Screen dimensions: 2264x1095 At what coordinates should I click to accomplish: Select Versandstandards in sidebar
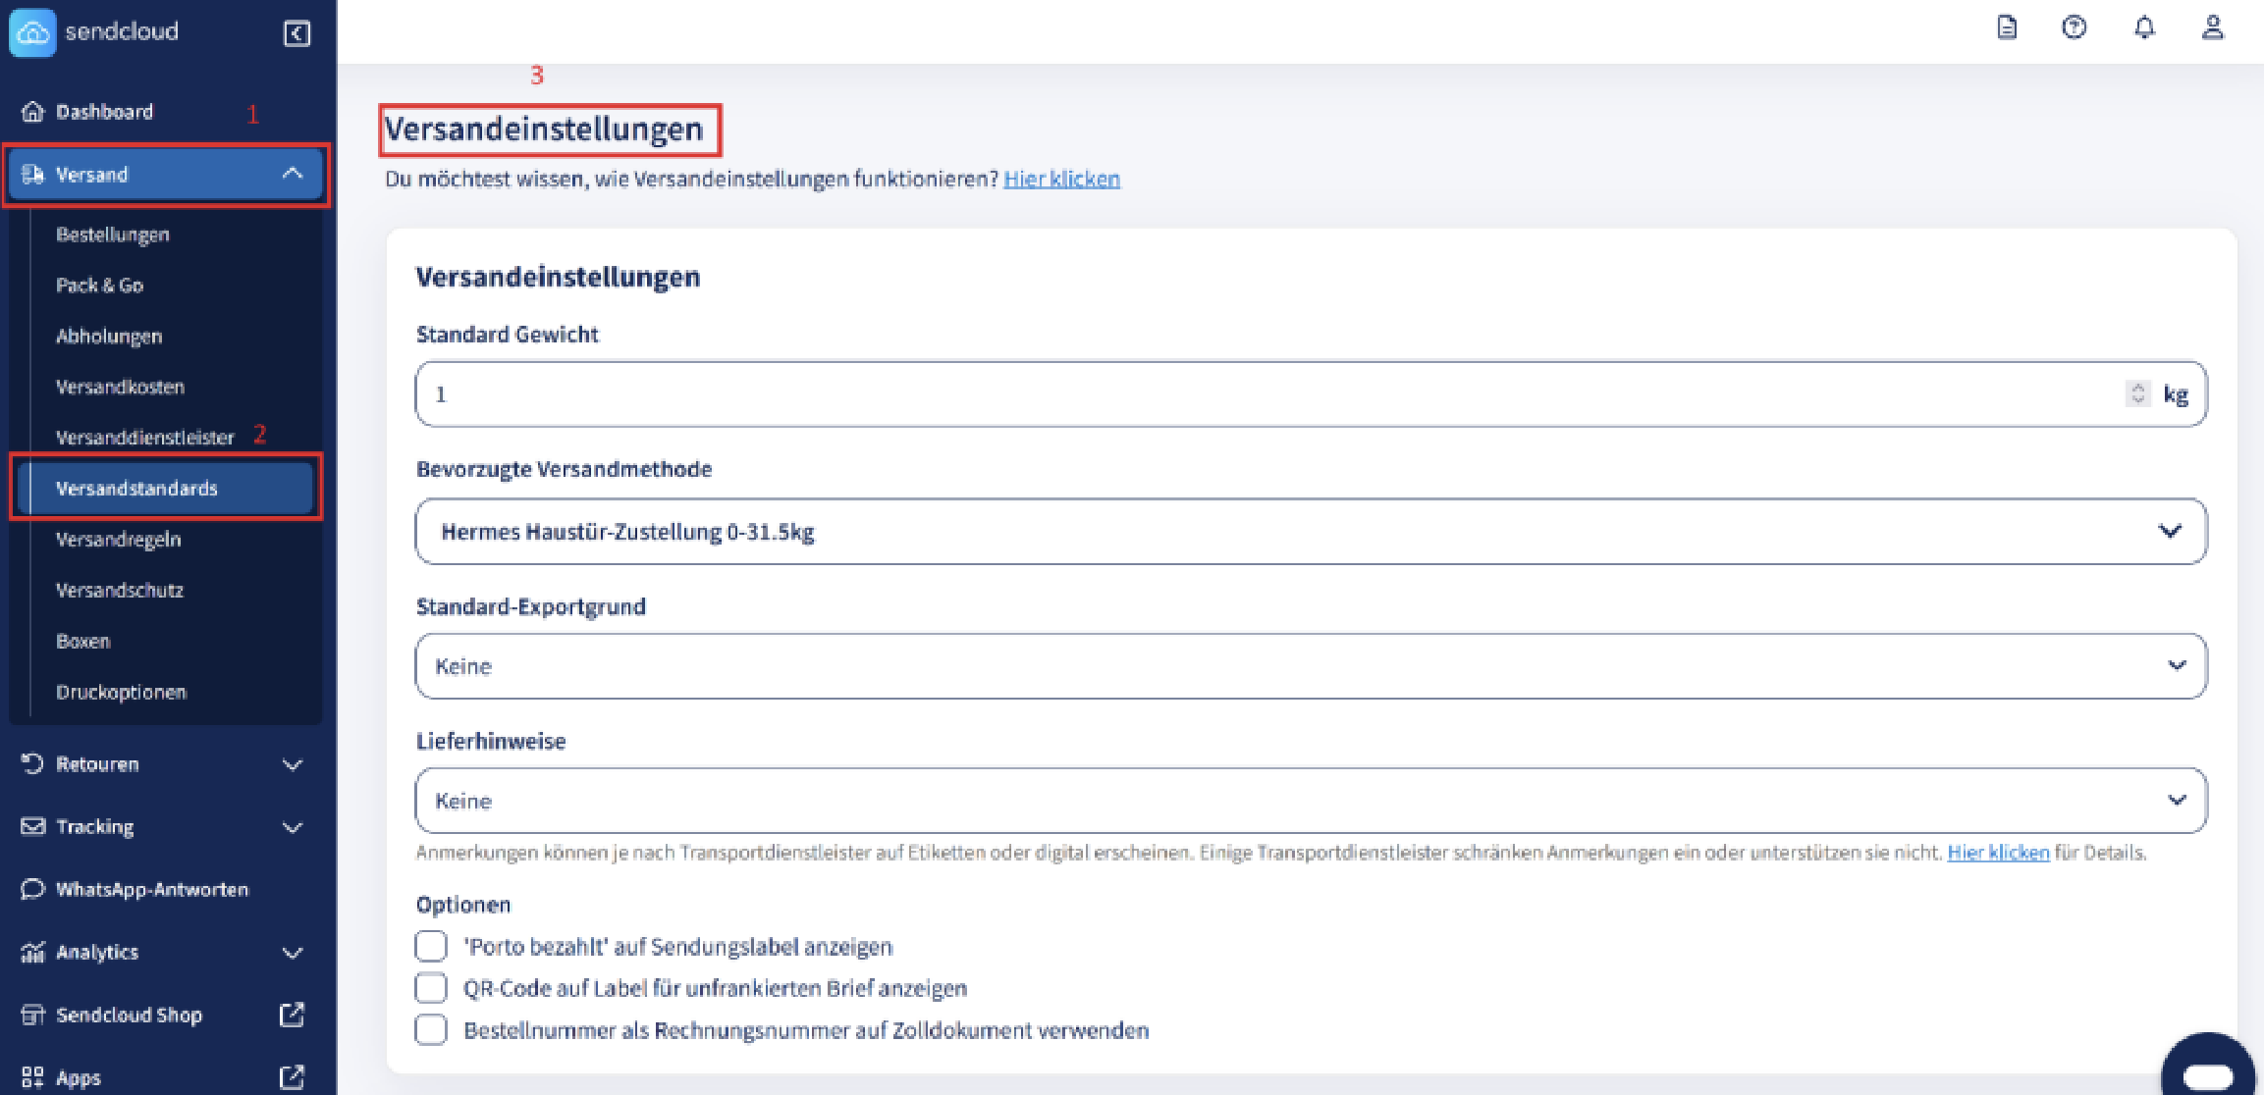pyautogui.click(x=165, y=488)
